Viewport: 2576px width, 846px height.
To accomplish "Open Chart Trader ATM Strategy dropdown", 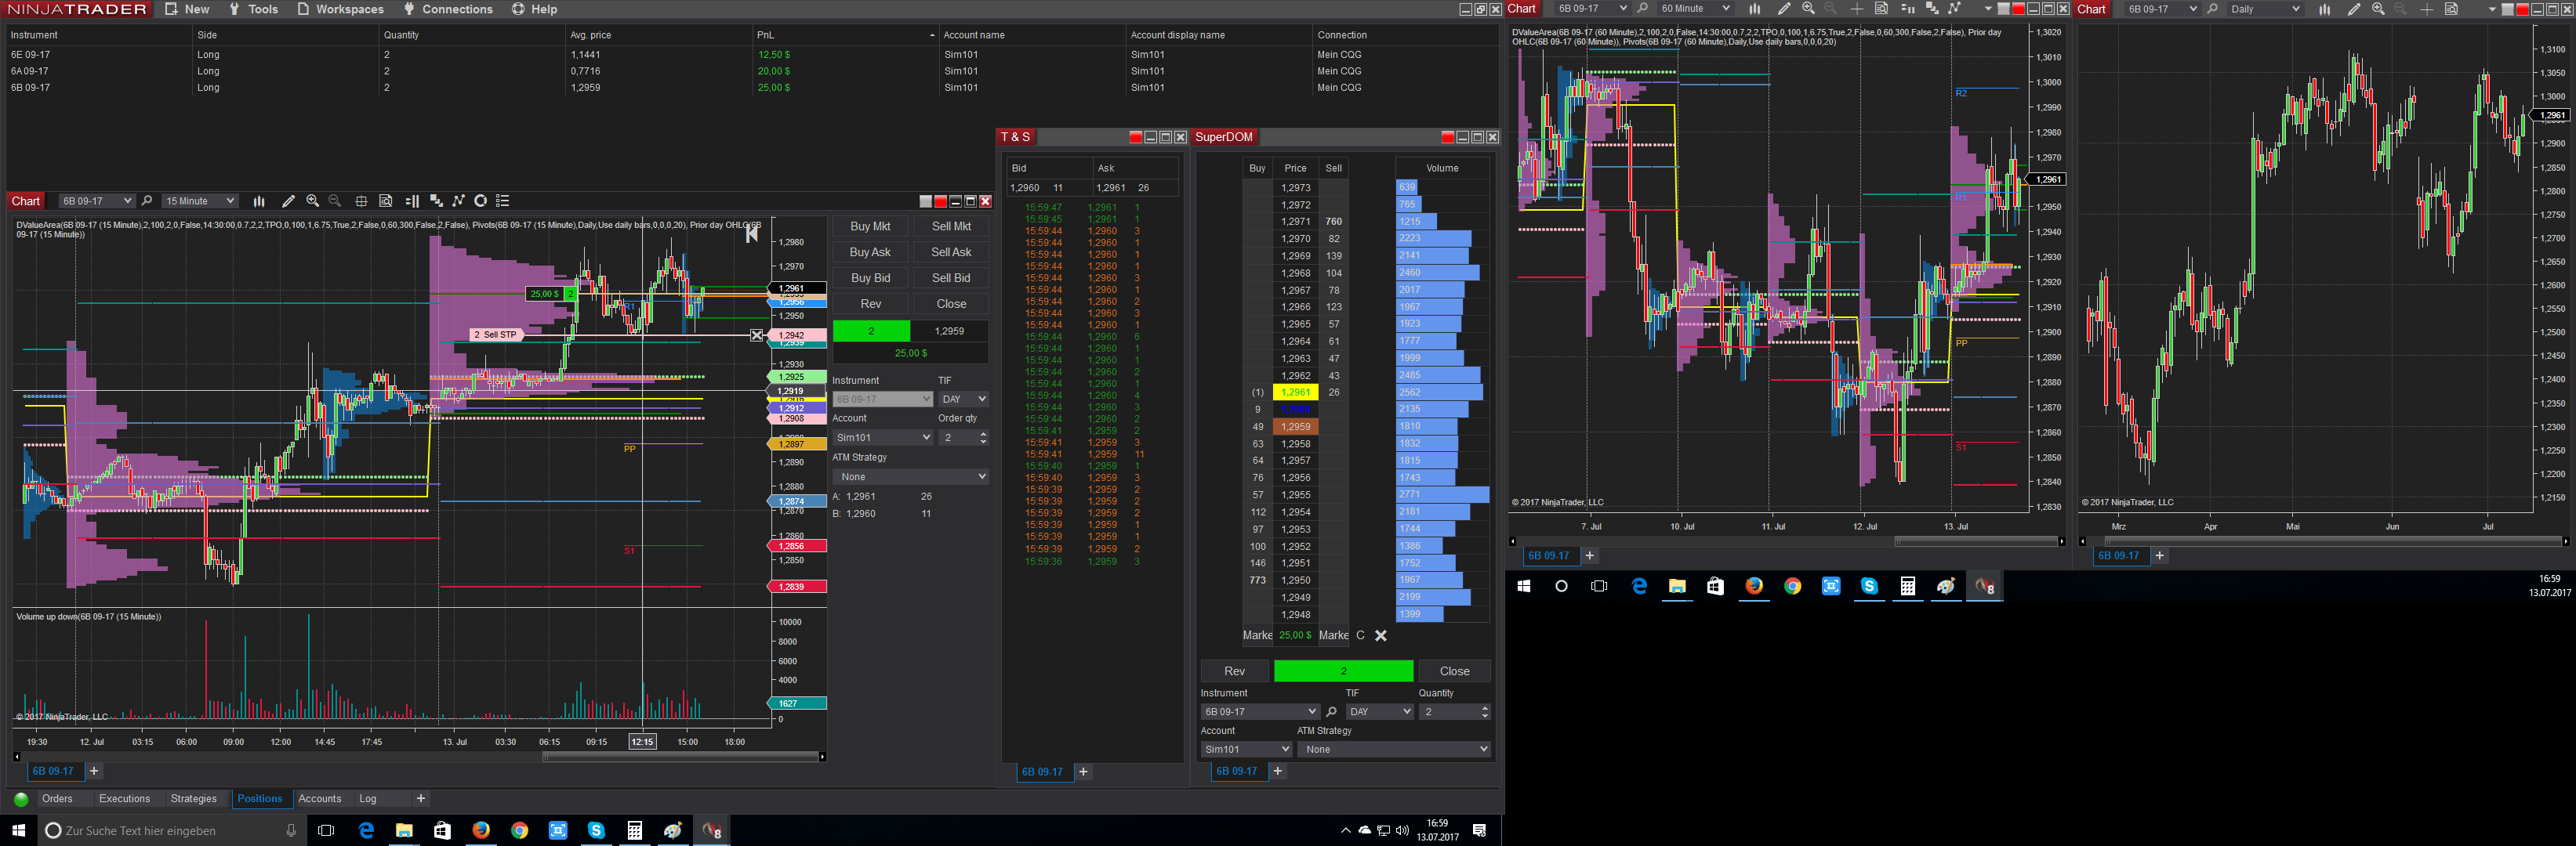I will click(x=911, y=476).
